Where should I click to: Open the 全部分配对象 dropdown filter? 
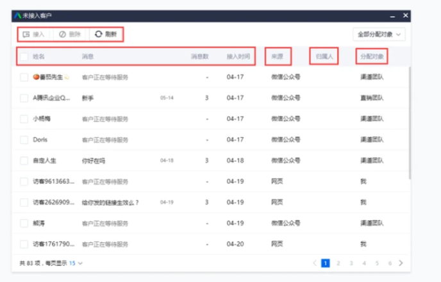pos(379,35)
